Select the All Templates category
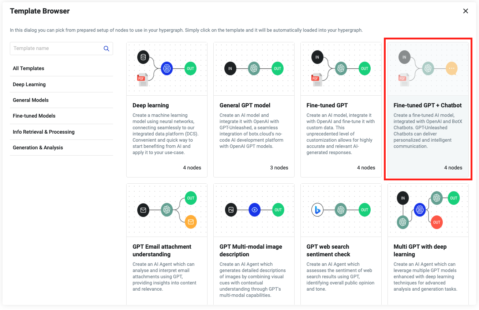This screenshot has width=479, height=310. point(29,68)
